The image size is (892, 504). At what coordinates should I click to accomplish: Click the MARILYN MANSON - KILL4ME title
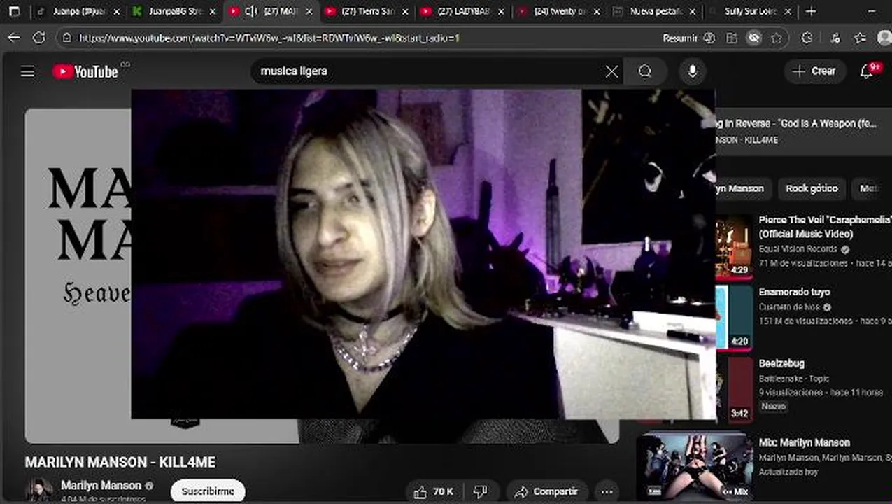point(120,462)
